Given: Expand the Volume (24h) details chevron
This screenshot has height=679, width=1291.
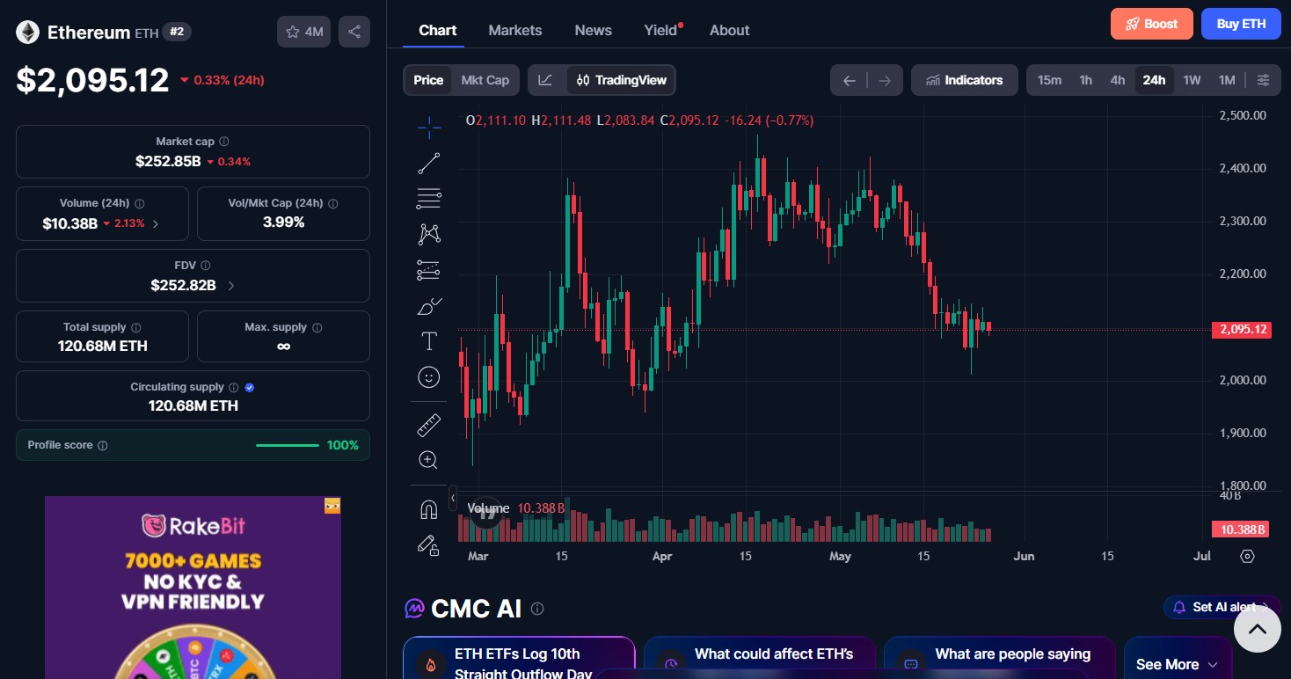Looking at the screenshot, I should pyautogui.click(x=156, y=224).
